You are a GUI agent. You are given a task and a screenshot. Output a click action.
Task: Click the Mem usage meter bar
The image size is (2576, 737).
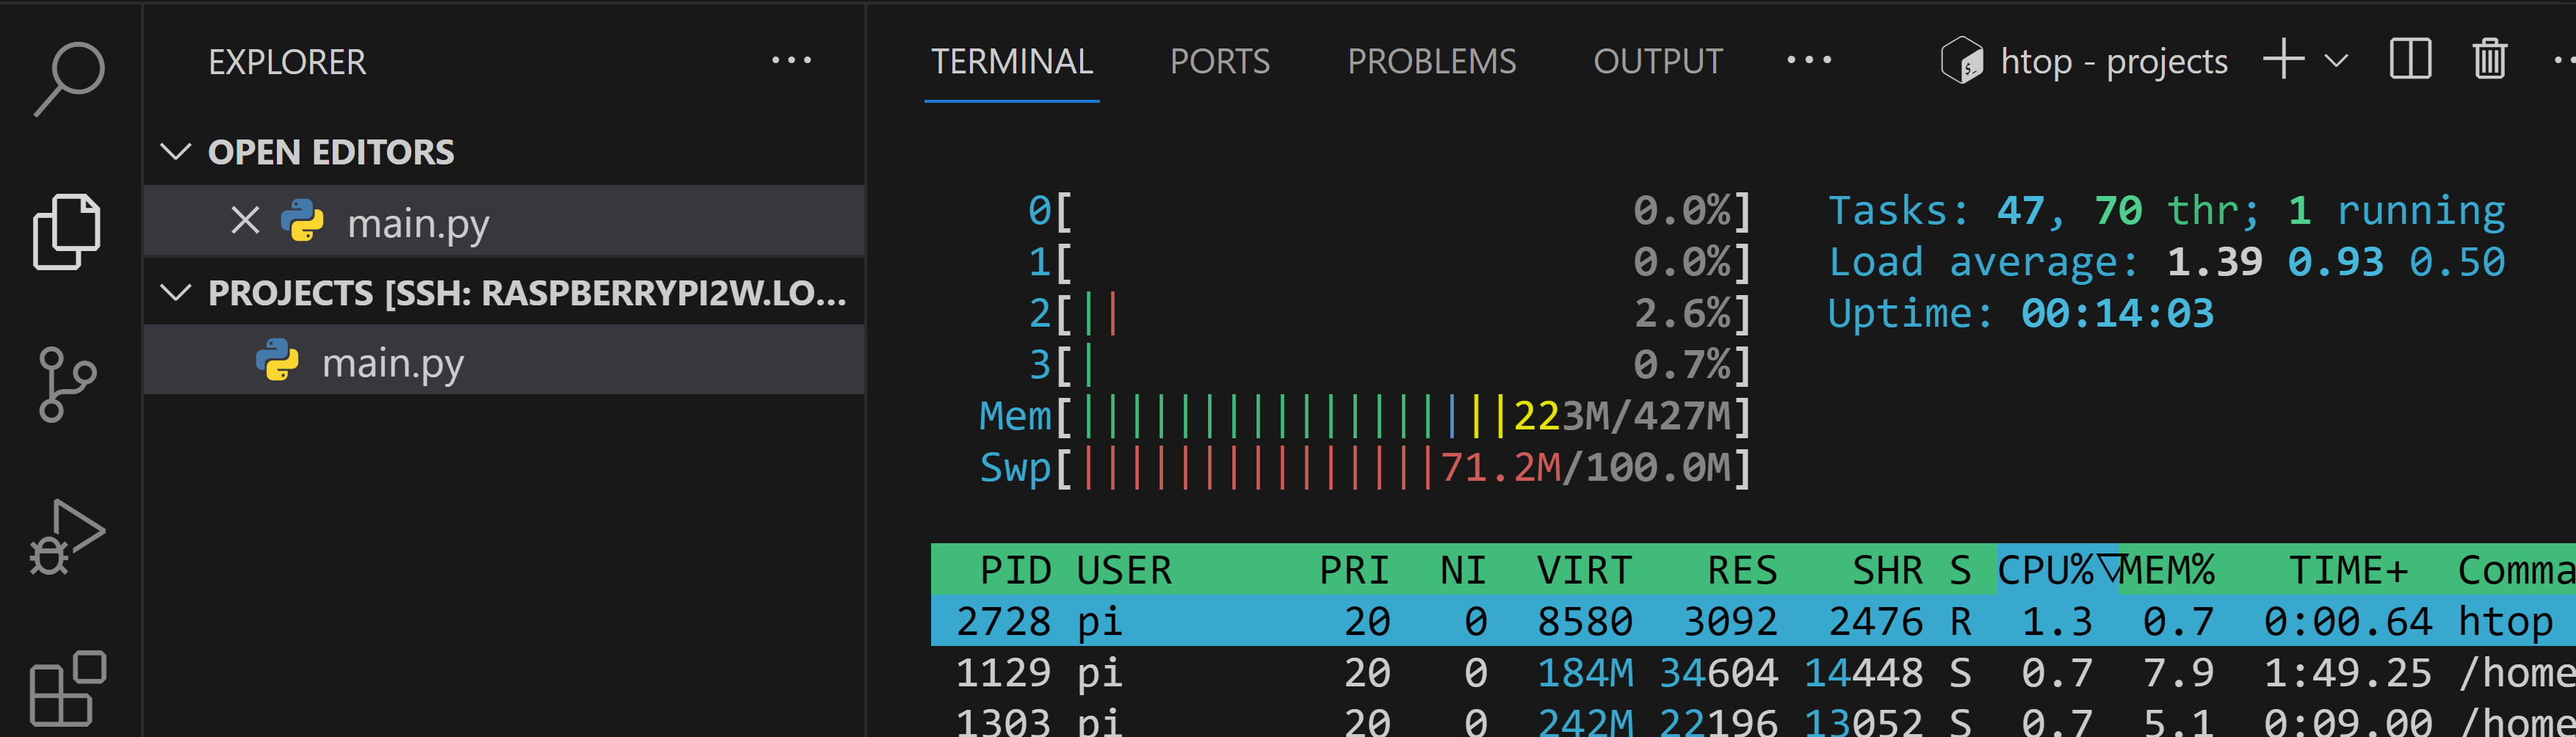pos(1365,416)
